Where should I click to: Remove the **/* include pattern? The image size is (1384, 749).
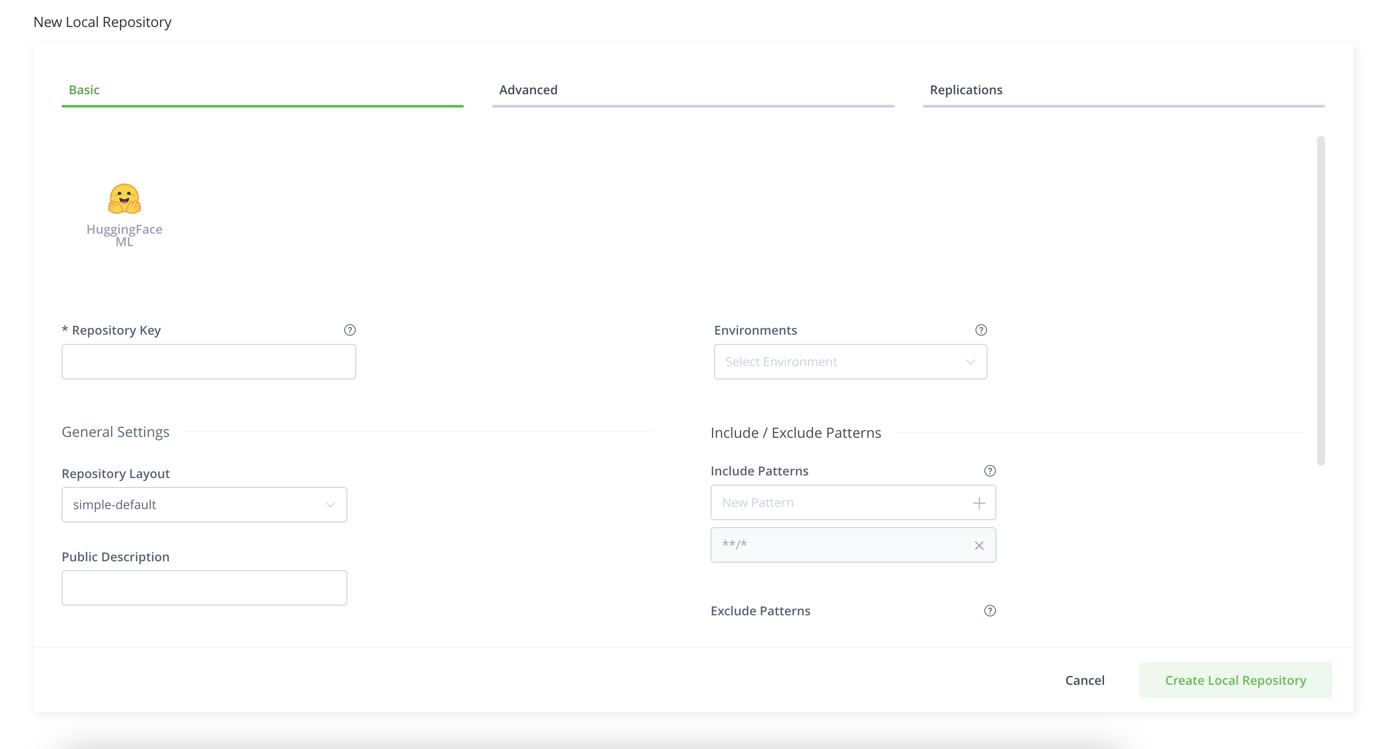[x=979, y=545]
